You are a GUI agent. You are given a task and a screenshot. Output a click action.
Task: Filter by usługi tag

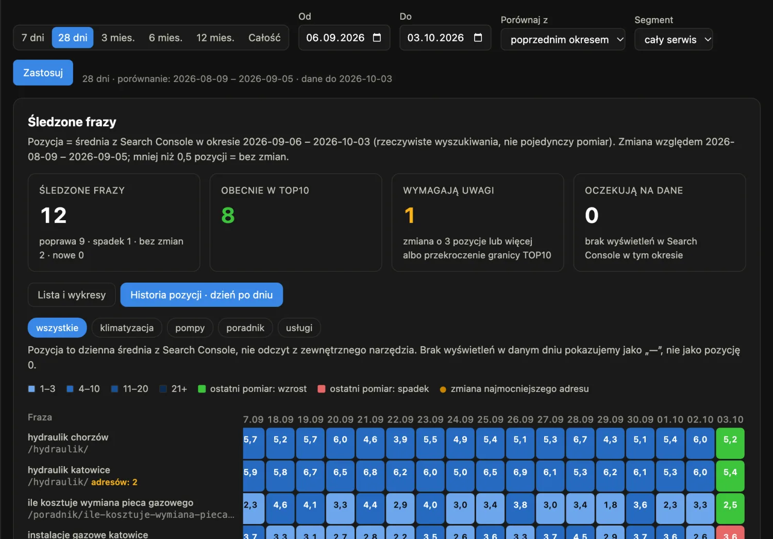click(299, 328)
